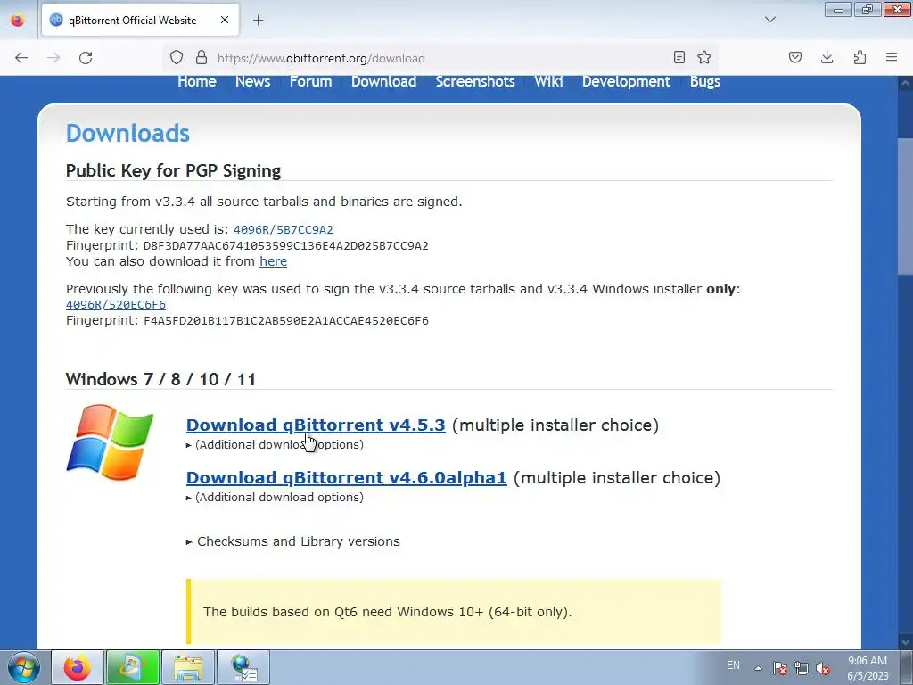913x685 pixels.
Task: Click the Downloads page heading
Action: click(x=127, y=133)
